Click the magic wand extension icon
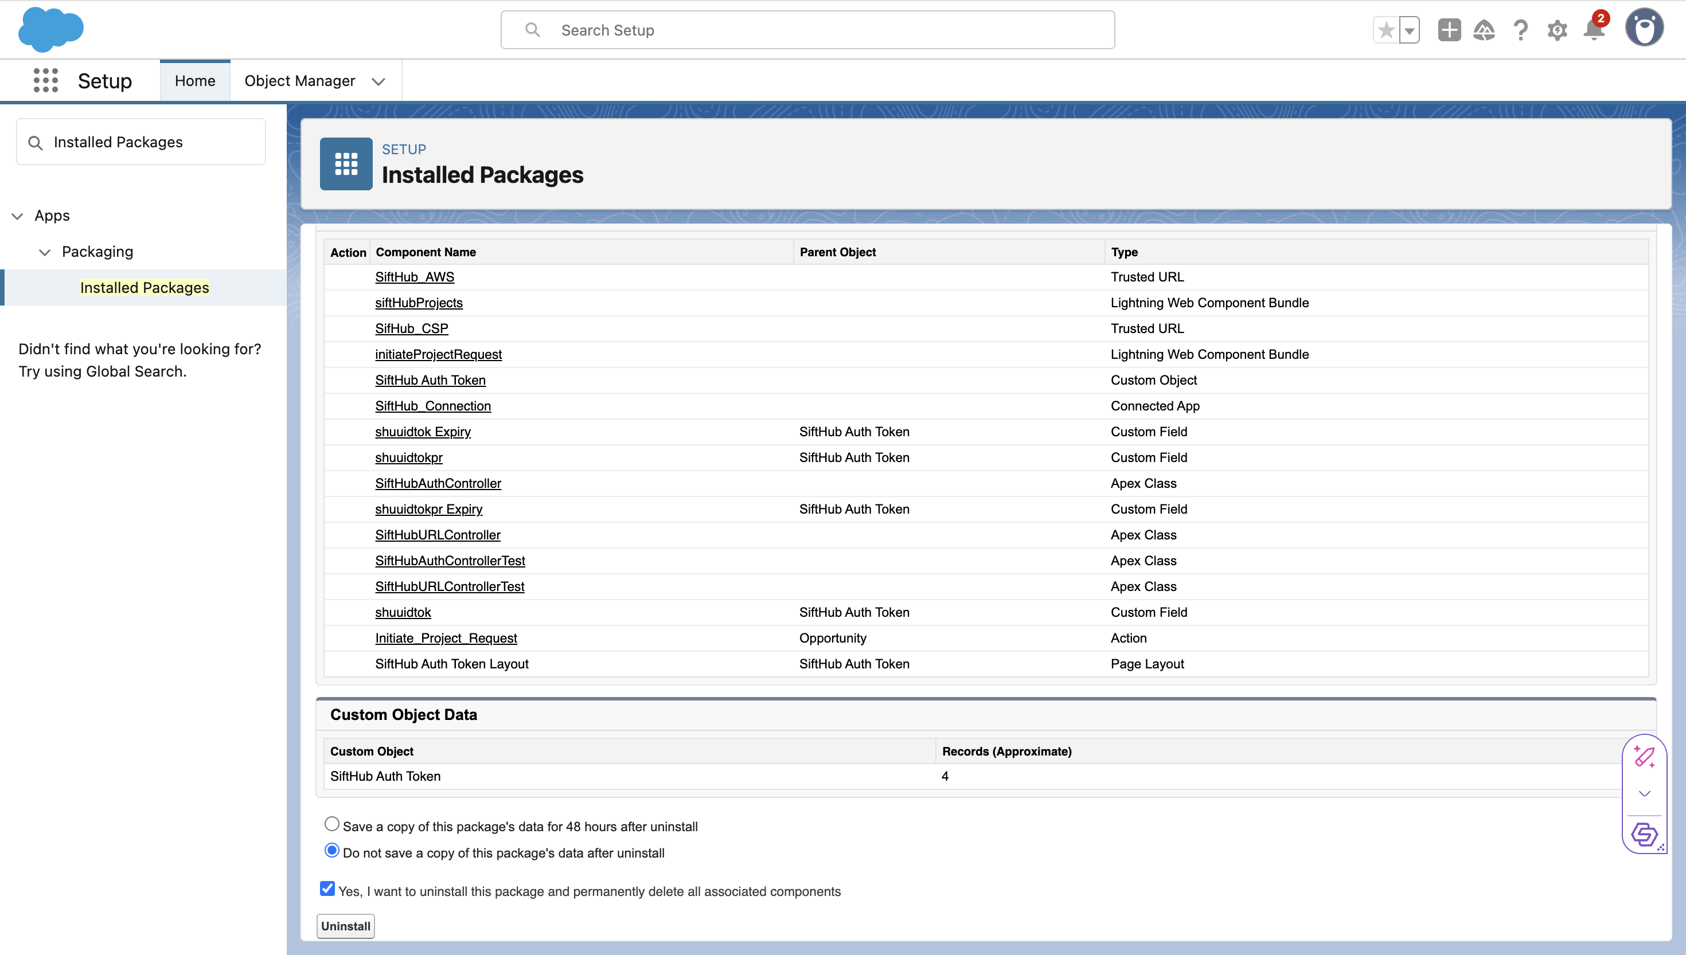The width and height of the screenshot is (1686, 955). 1644,756
